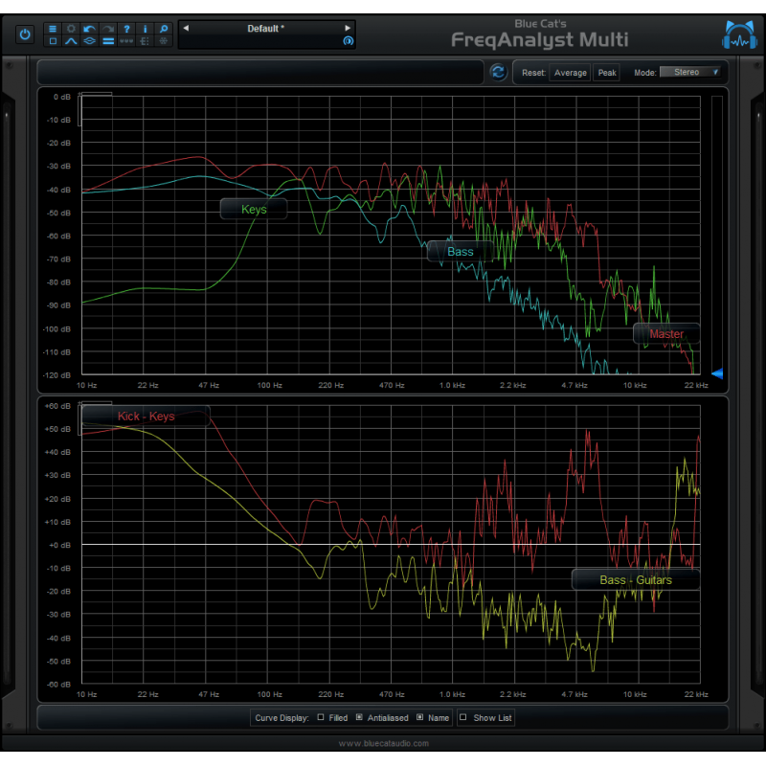Image resolution: width=766 pixels, height=766 pixels.
Task: Click the Show List button
Action: click(x=485, y=717)
